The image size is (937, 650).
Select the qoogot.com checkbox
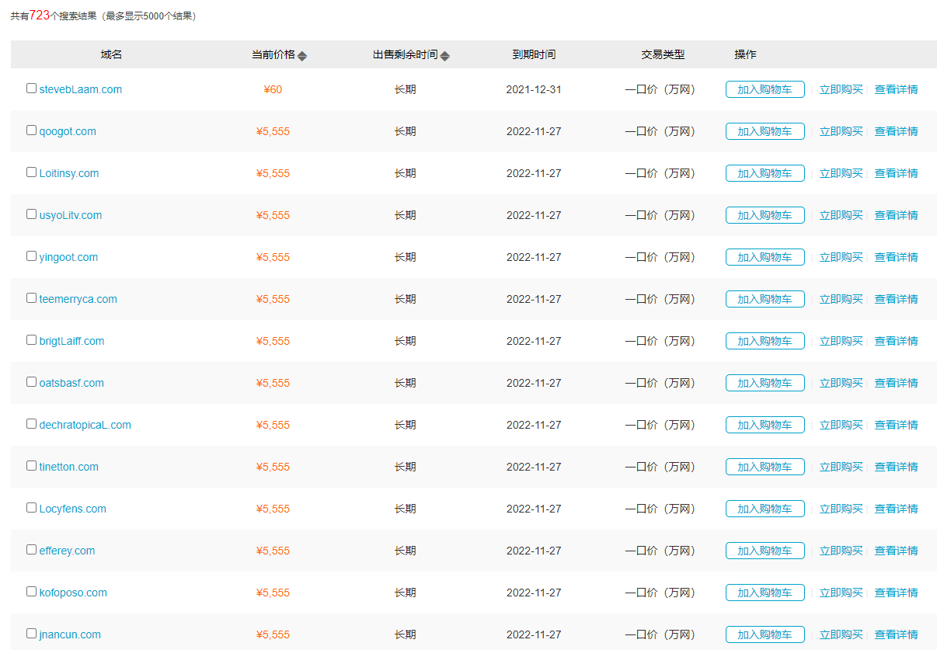(x=32, y=130)
